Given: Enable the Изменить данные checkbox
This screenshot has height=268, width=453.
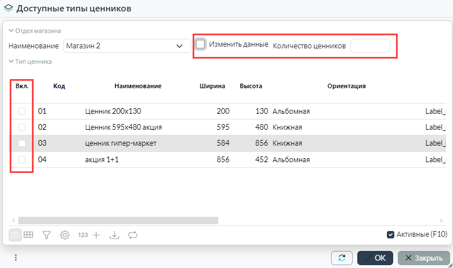Looking at the screenshot, I should [x=201, y=44].
